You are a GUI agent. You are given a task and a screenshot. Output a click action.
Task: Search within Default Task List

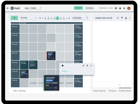tap(118, 18)
